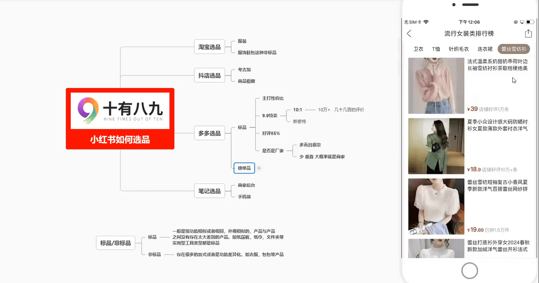Click the 存在很多的款式或者是功能差异化 description
The height and width of the screenshot is (283, 539).
coord(230,254)
